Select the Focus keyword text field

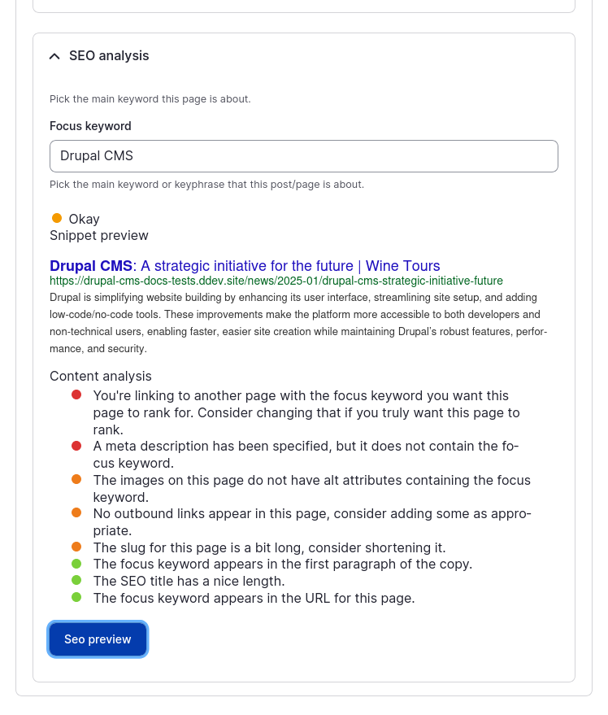(303, 155)
